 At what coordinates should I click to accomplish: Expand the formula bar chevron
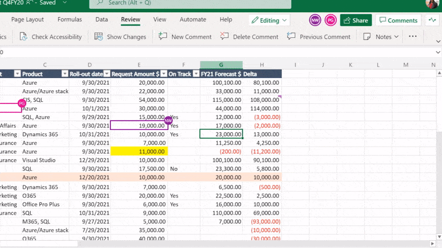438,52
